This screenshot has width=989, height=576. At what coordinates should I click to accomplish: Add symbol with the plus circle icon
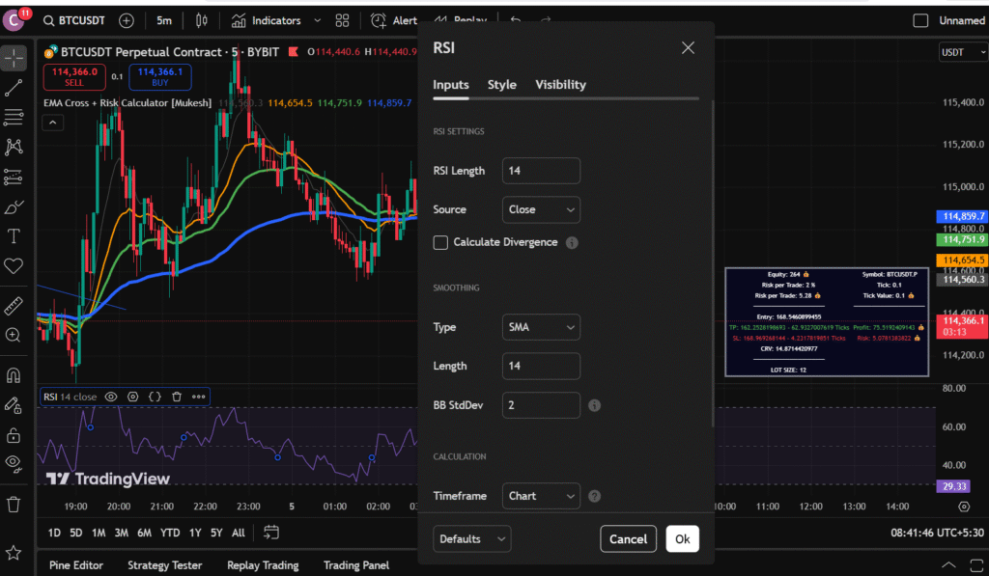coord(127,21)
